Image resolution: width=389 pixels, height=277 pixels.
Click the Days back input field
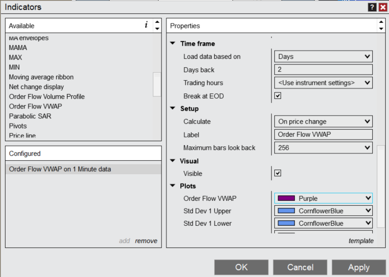point(323,70)
